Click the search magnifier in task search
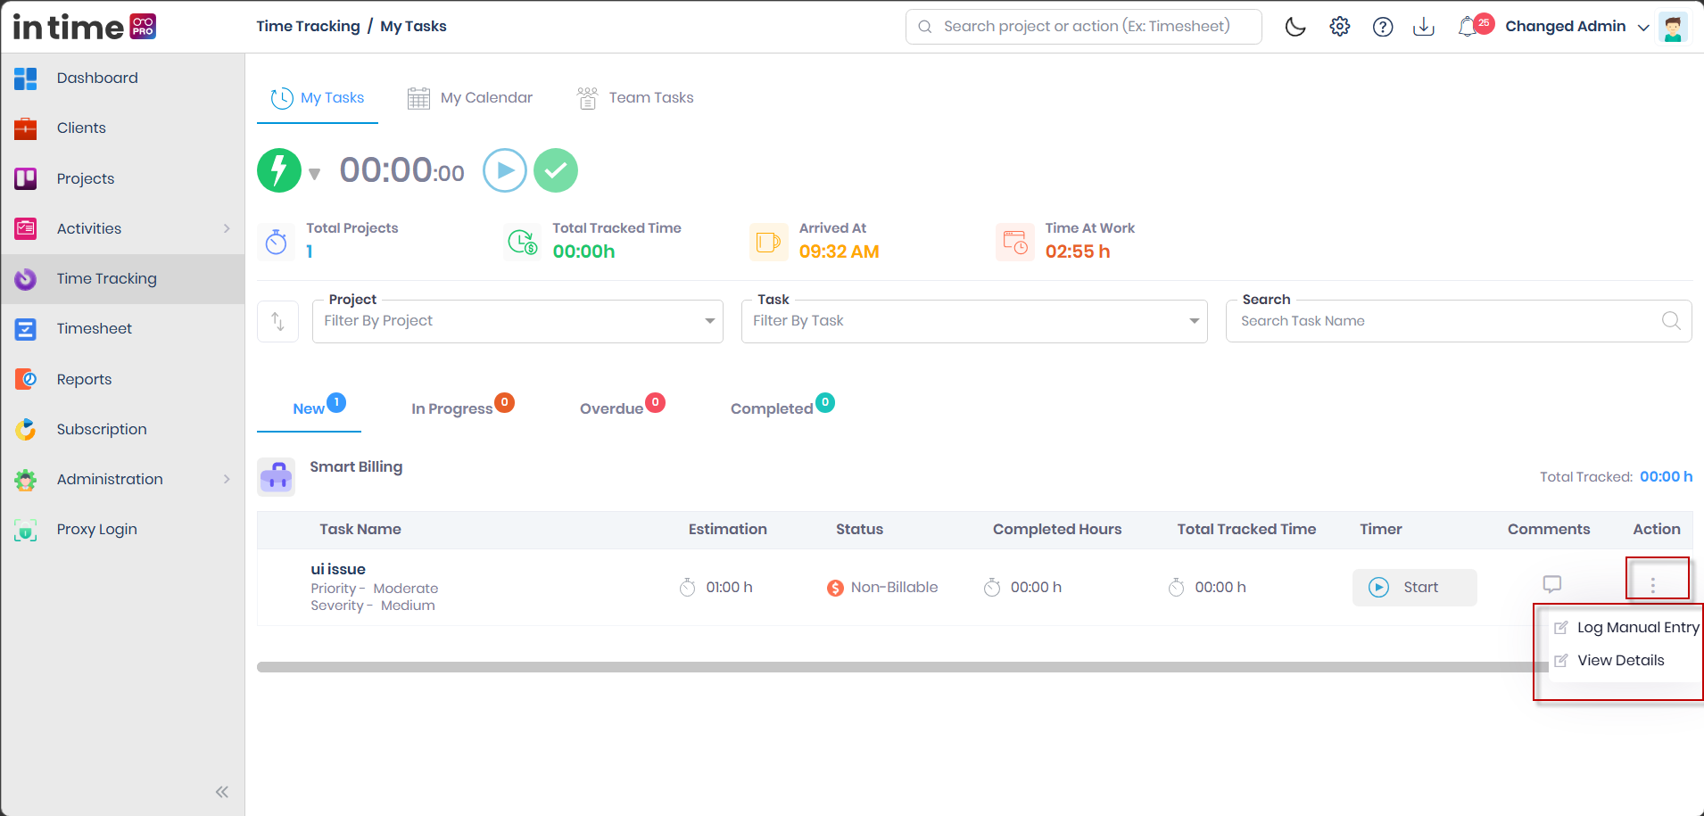This screenshot has width=1704, height=816. click(x=1671, y=321)
